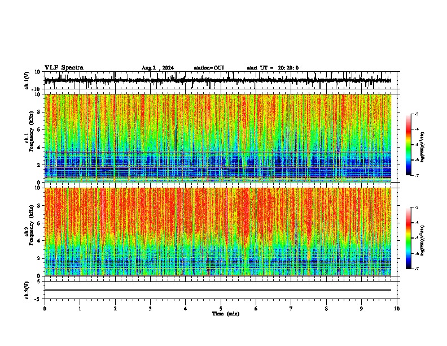Click the ch.1 voltage waveform trace
This screenshot has height=346, width=447.
tap(218, 80)
